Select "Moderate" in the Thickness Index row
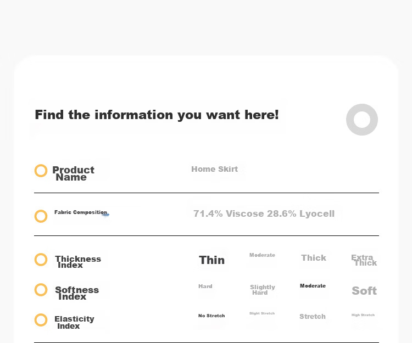412x343 pixels. [262, 255]
